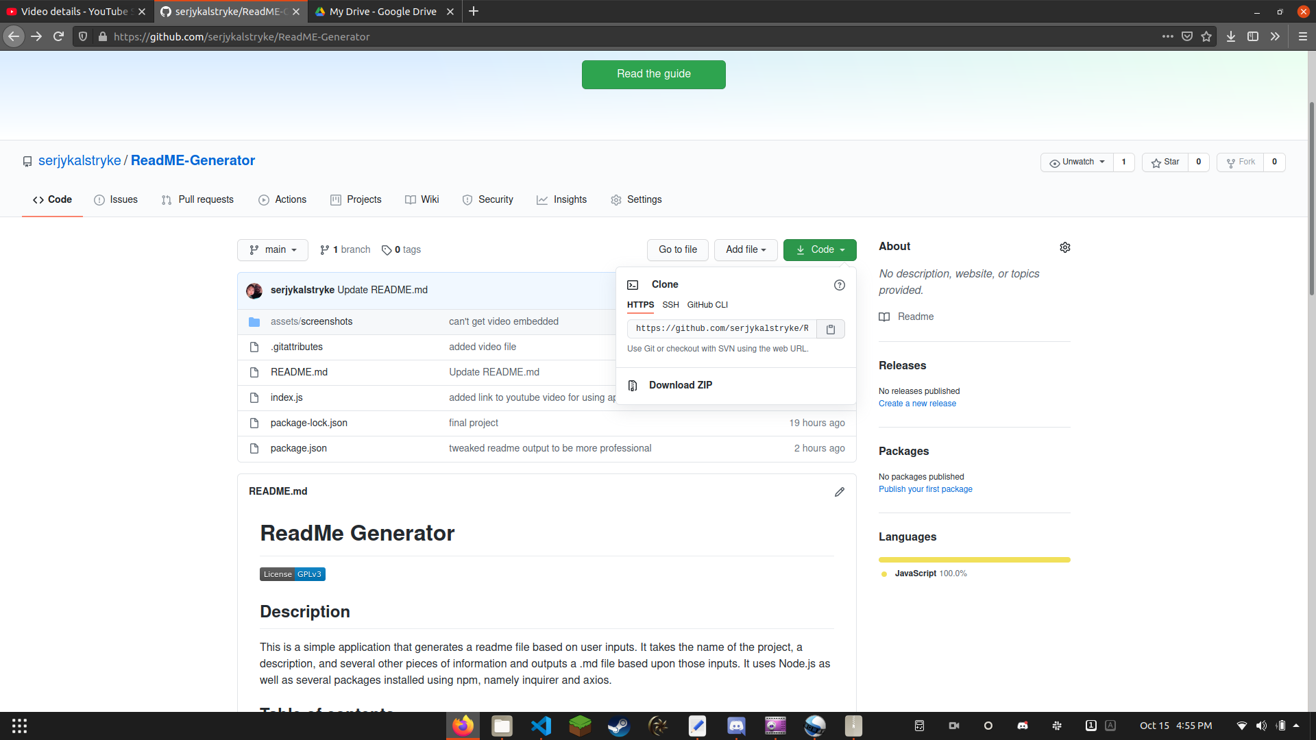Image resolution: width=1316 pixels, height=740 pixels.
Task: Click the yellow JavaScript language bar
Action: tap(973, 560)
